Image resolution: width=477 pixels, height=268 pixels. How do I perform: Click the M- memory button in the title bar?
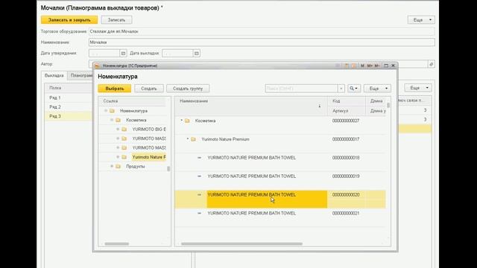point(377,66)
